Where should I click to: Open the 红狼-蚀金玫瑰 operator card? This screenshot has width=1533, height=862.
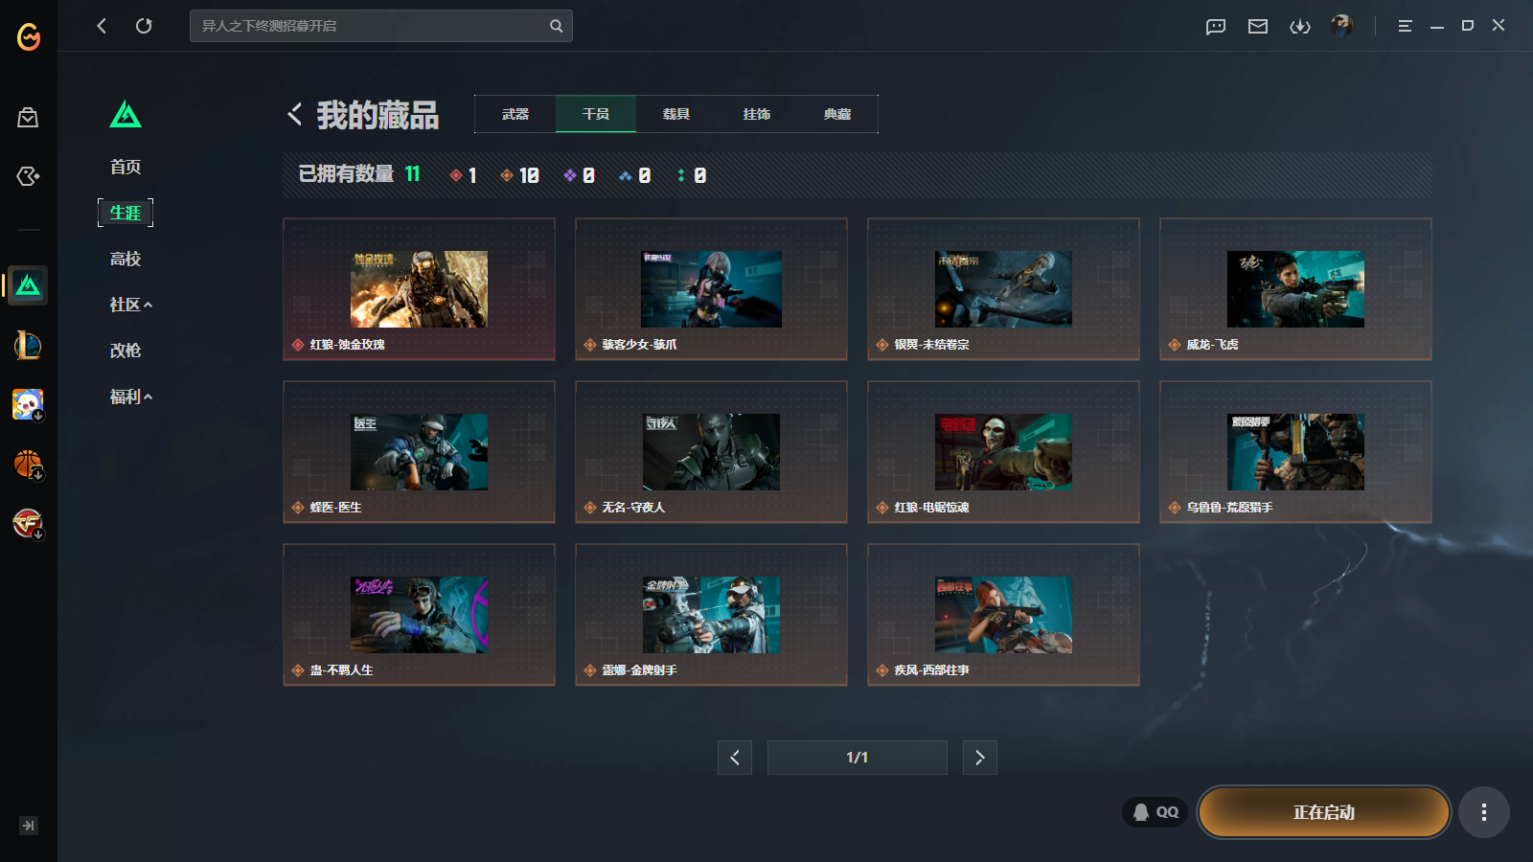coord(419,289)
